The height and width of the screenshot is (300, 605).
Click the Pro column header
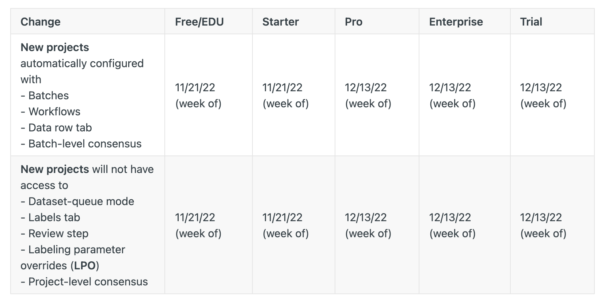354,22
